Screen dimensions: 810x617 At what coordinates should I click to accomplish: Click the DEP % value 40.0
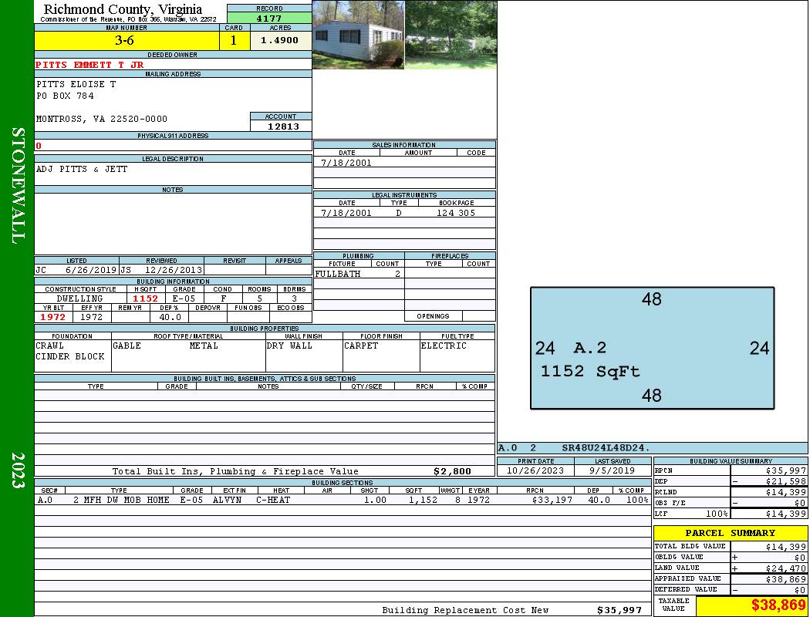170,317
